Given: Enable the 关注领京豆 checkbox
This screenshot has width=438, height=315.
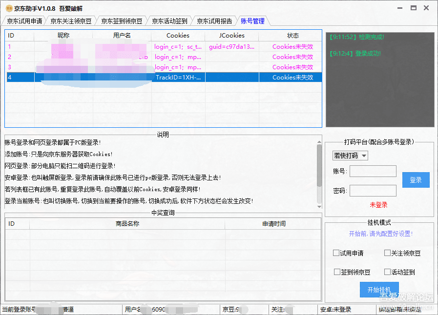Looking at the screenshot, I should click(x=387, y=253).
